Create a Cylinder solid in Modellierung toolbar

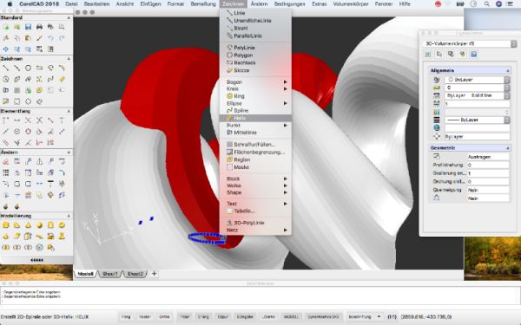50,225
